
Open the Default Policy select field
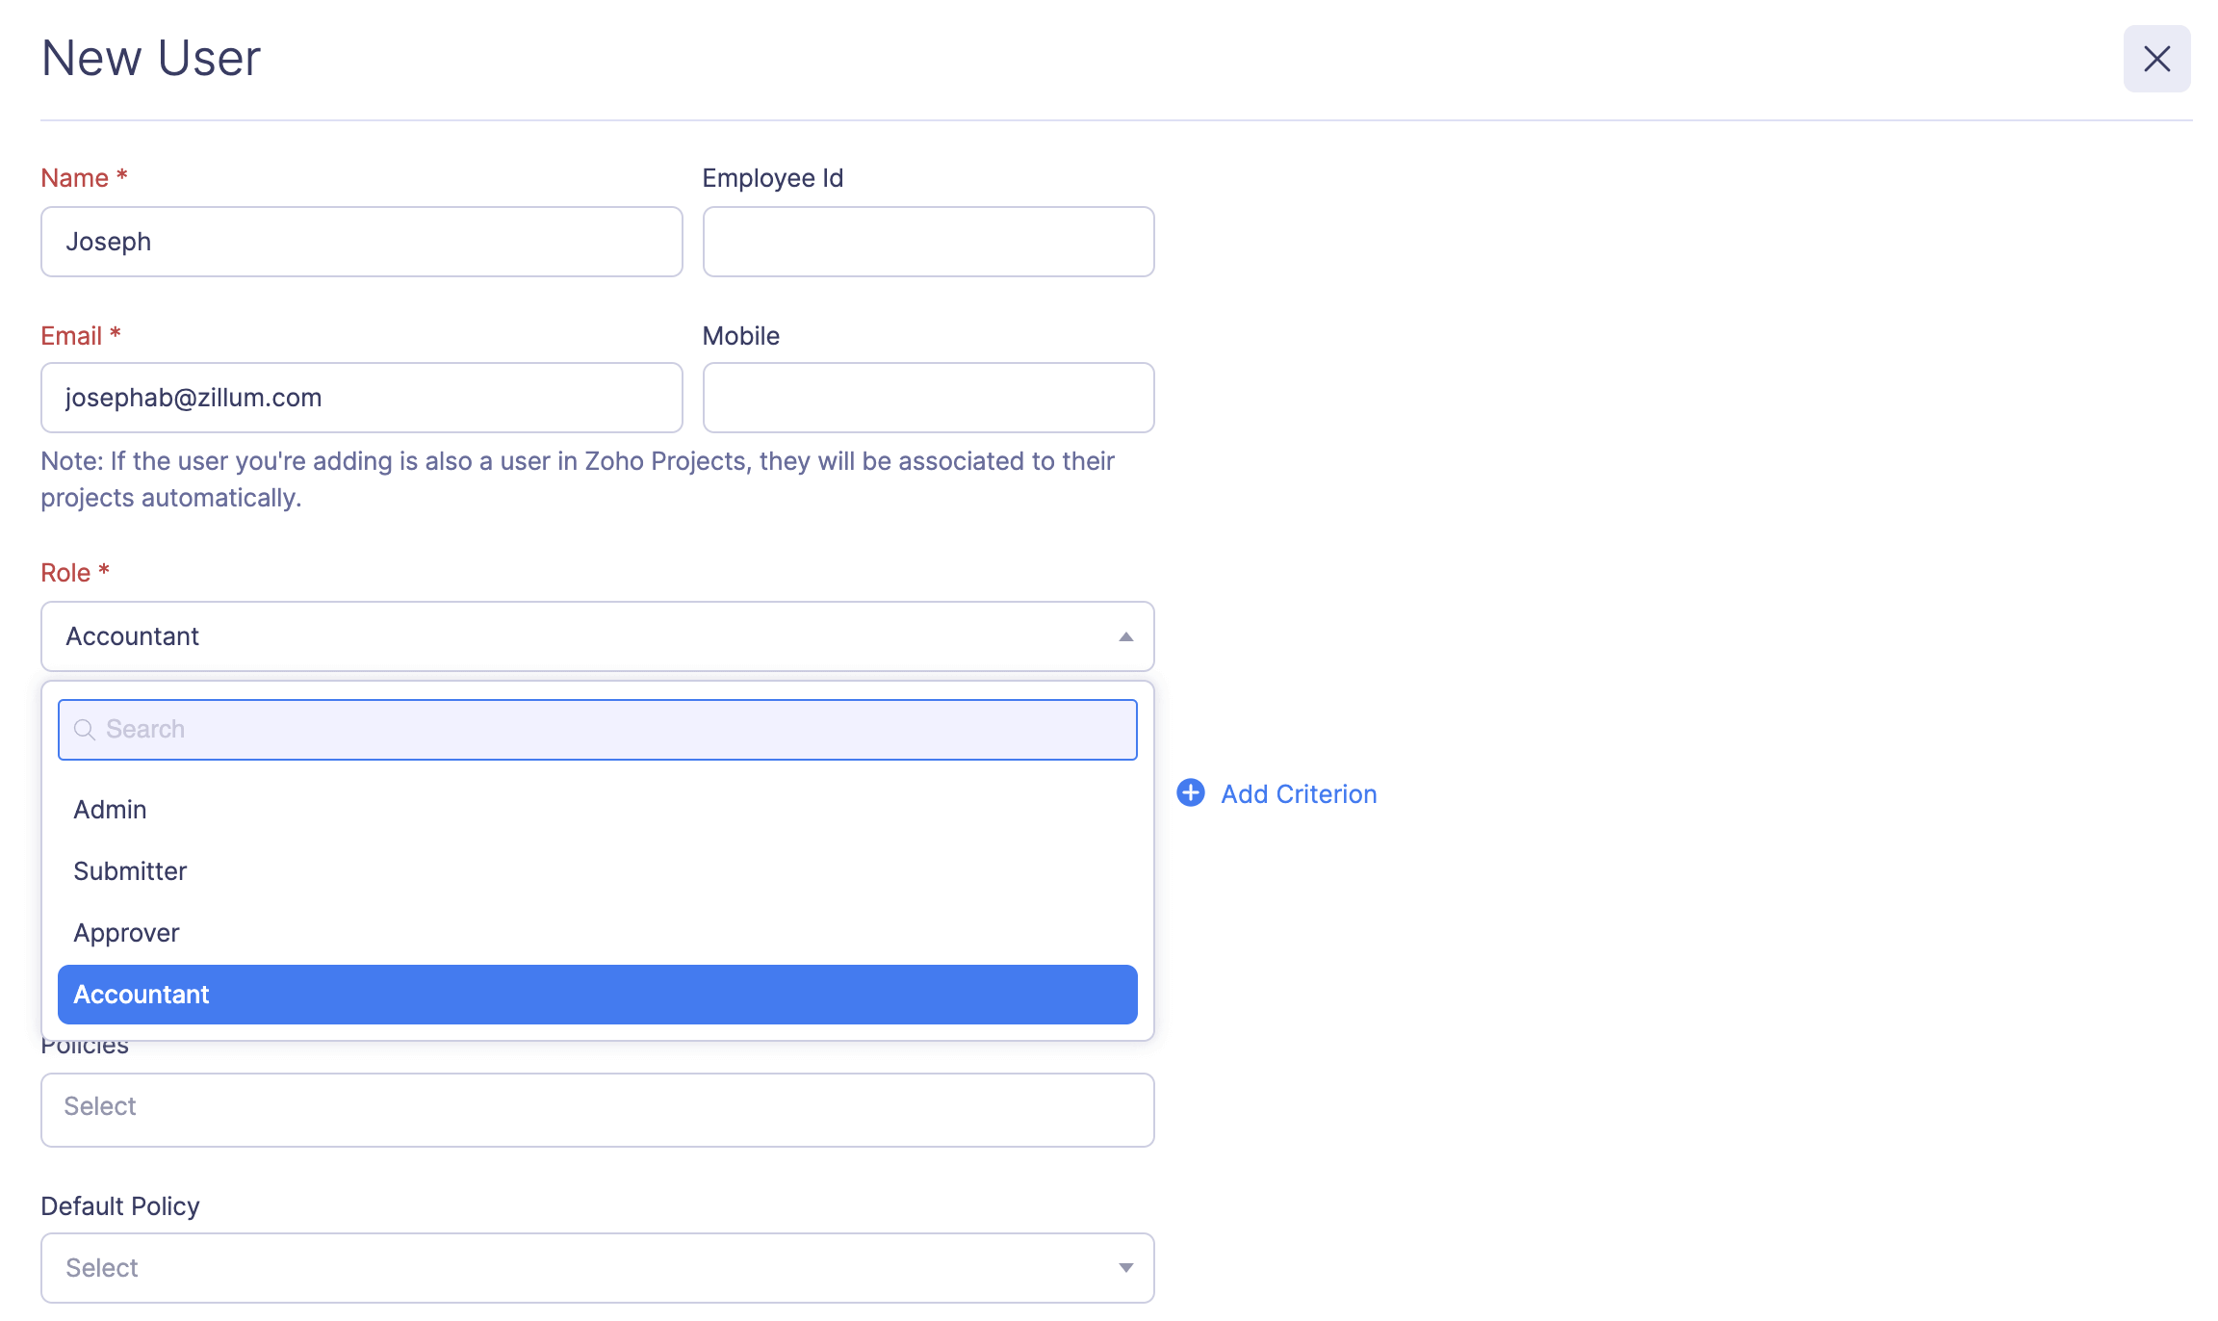pos(597,1268)
